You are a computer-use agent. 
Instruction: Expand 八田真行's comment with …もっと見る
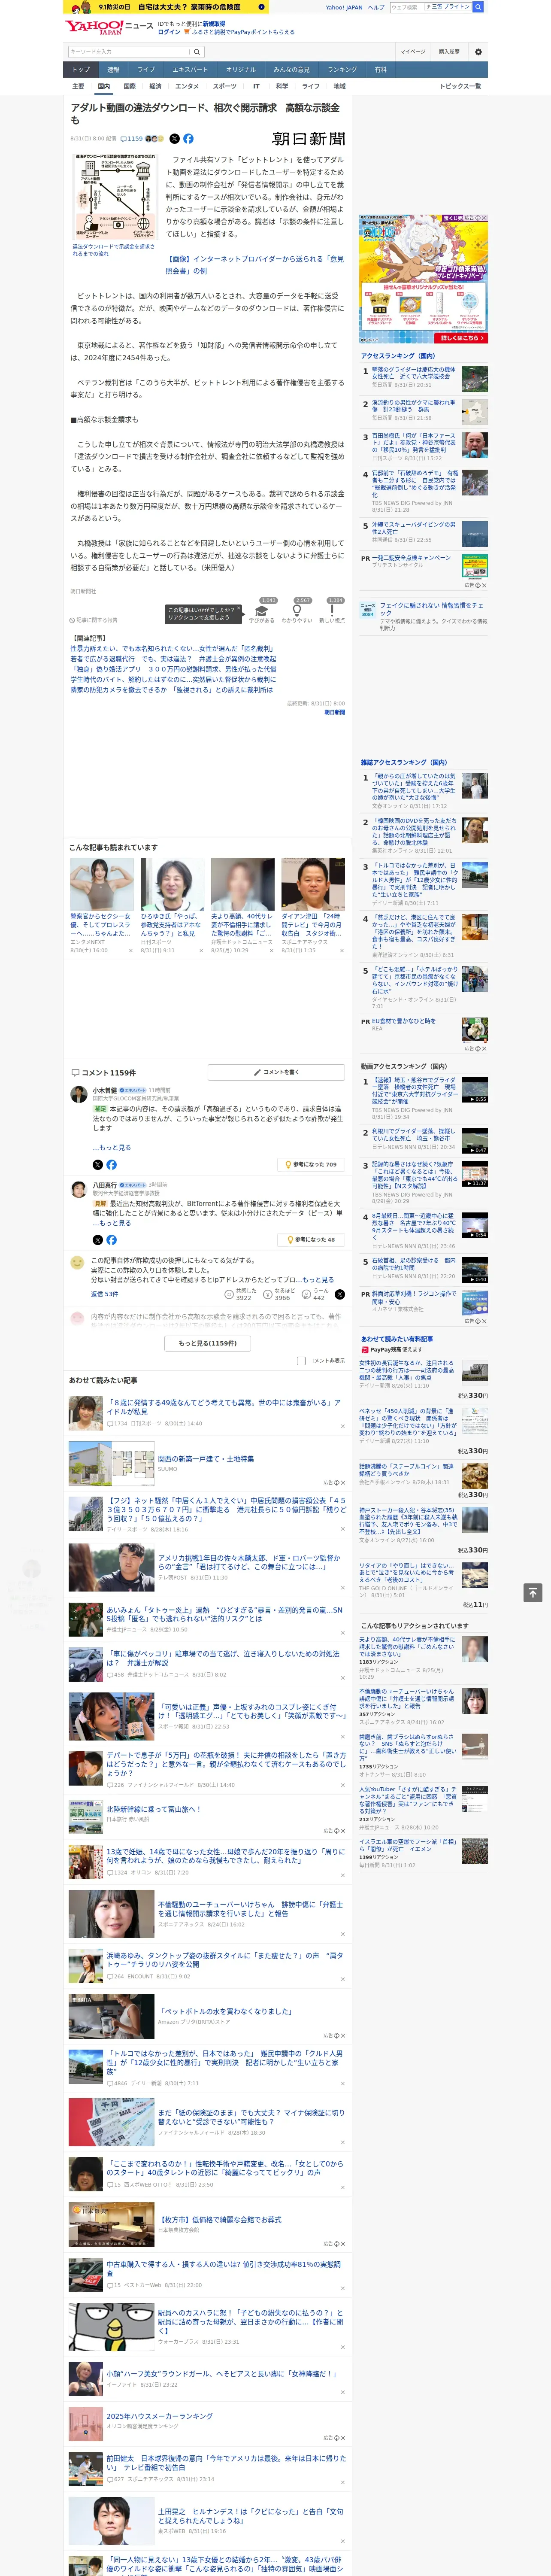coord(112,1223)
